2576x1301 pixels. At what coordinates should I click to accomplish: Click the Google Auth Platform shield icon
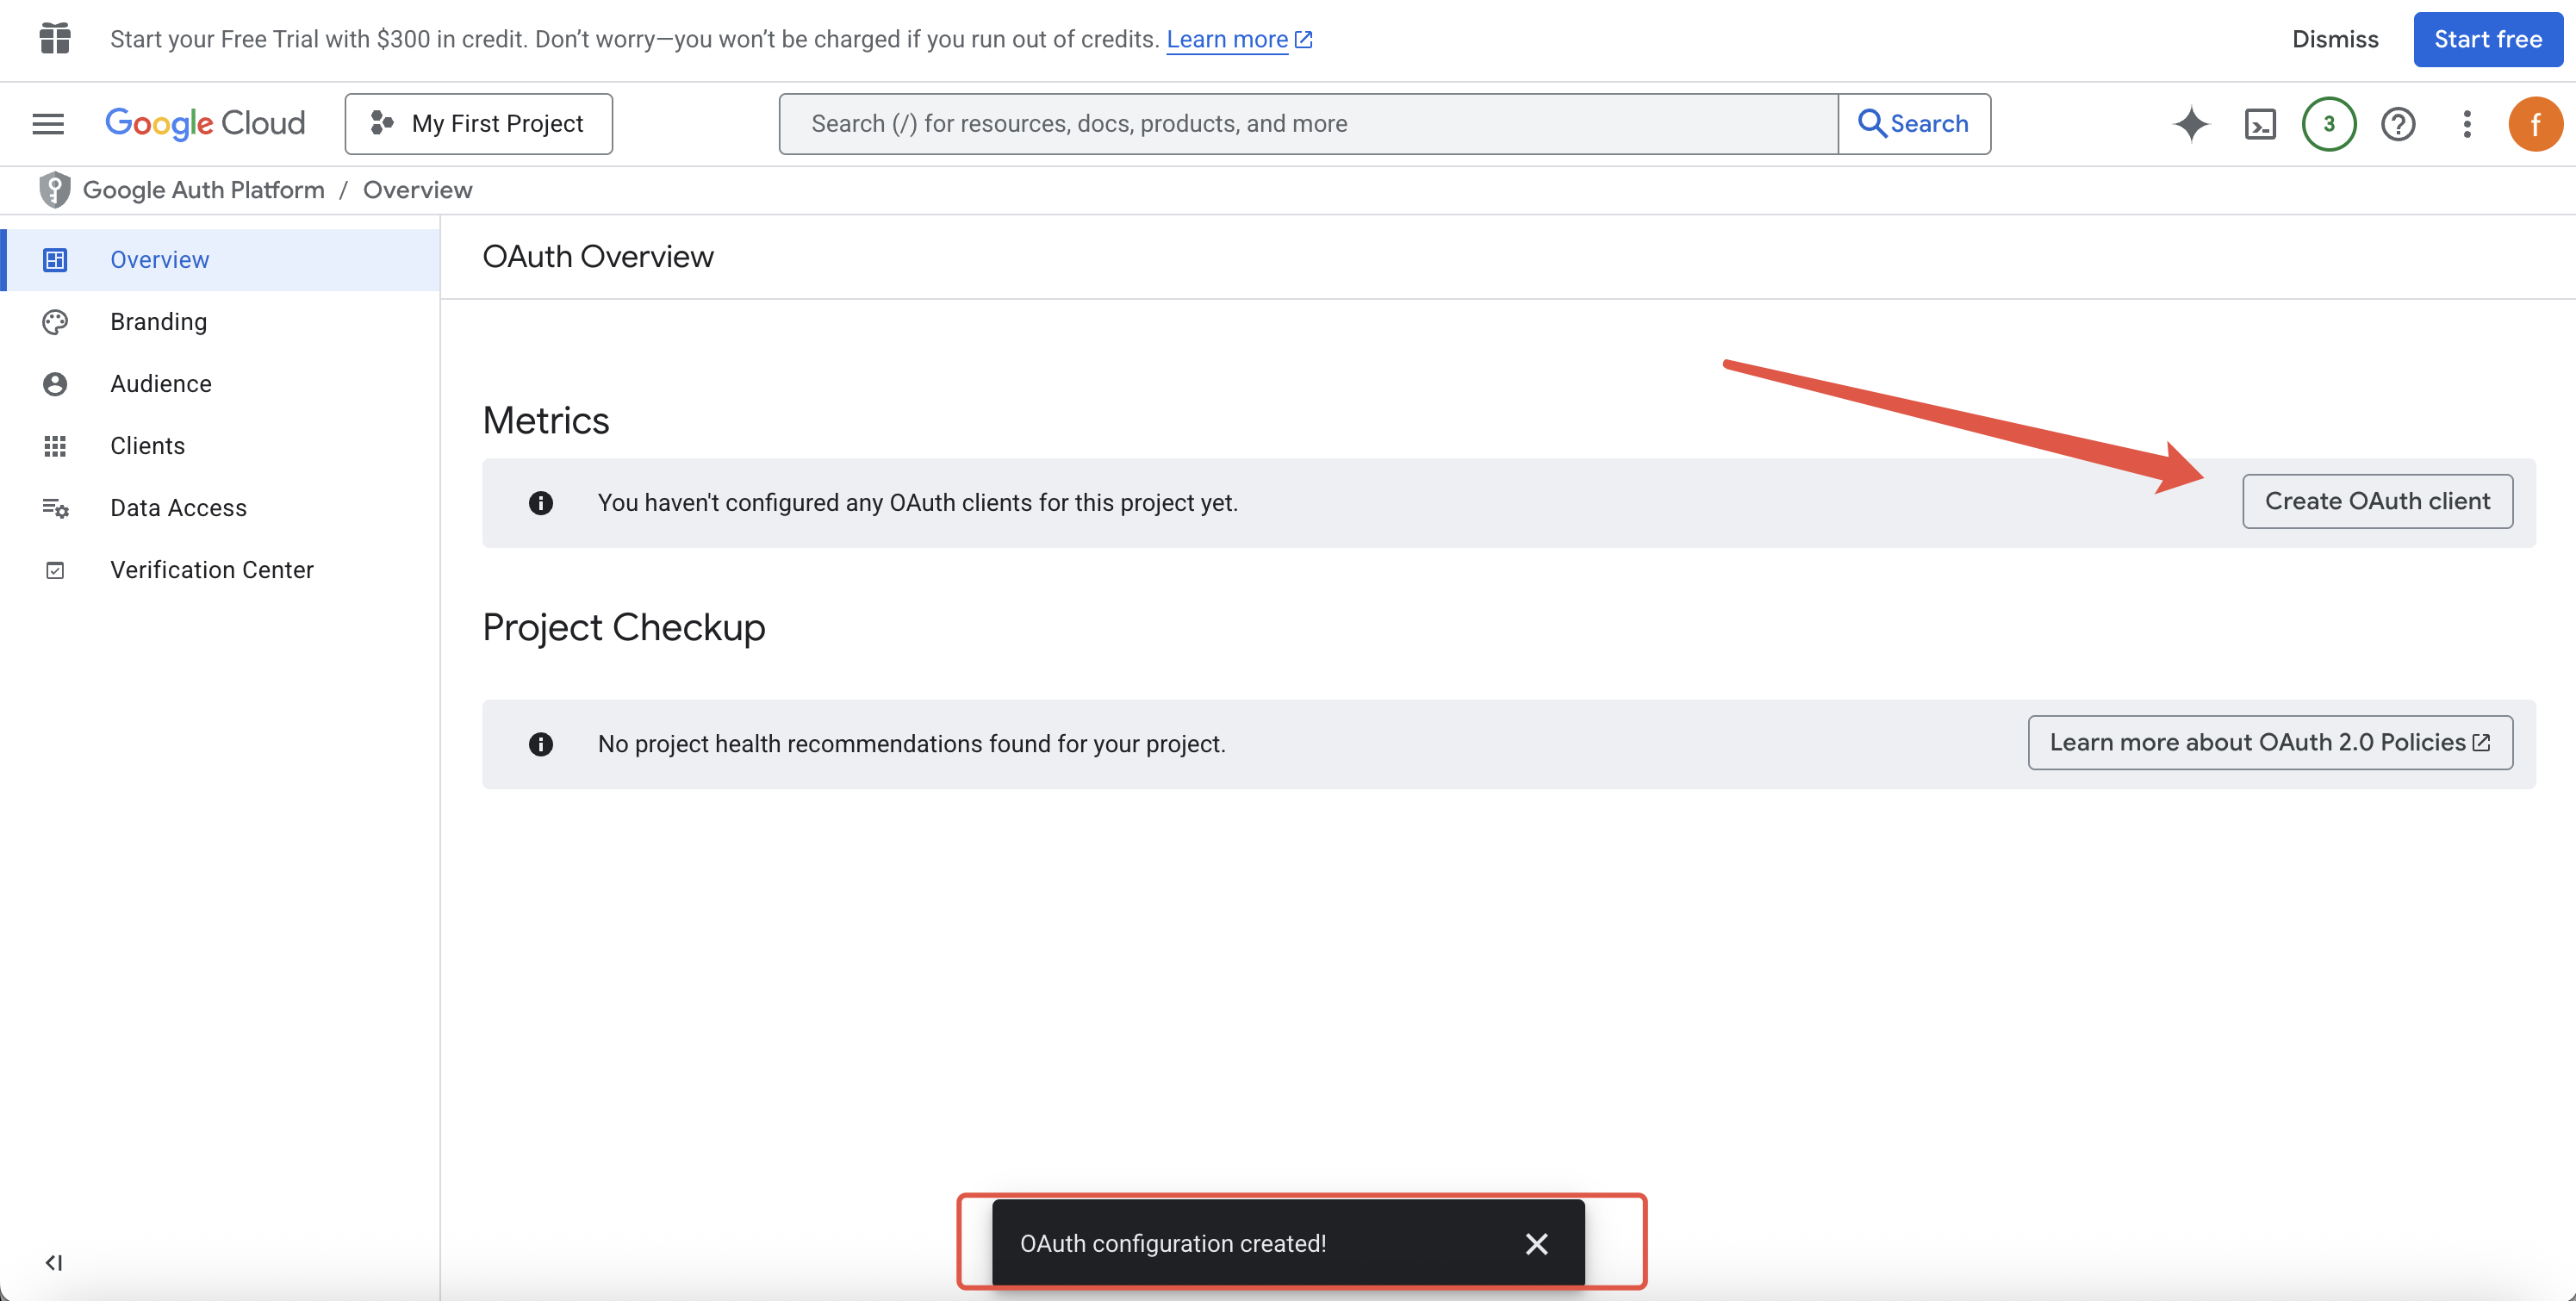[x=55, y=189]
